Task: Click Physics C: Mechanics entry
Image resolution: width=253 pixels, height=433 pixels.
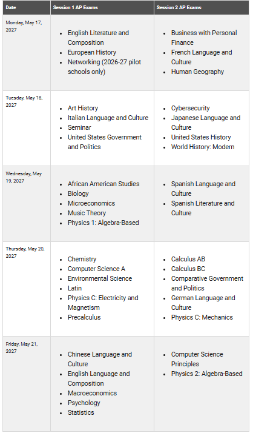Action: point(202,317)
